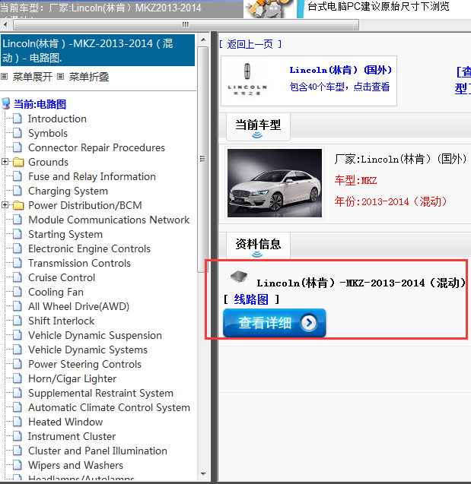The image size is (471, 484).
Task: Select the 当前:电路图 root node
Action: coord(40,104)
